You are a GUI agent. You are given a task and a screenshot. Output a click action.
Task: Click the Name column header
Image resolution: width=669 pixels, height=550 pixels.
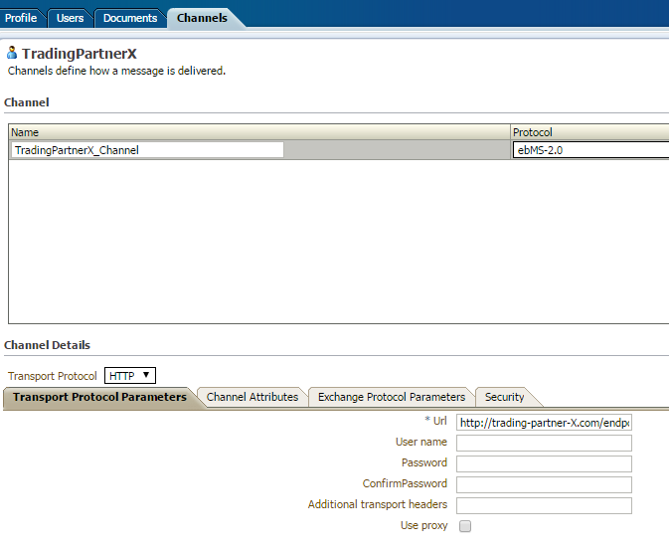[259, 132]
